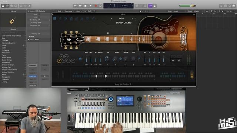
Task: Start recording with the red Record button
Action: [96, 6]
